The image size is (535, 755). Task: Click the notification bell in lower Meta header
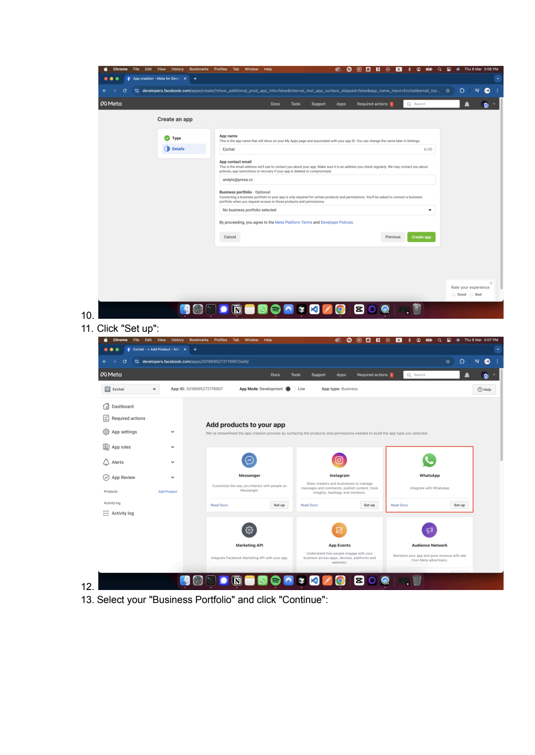coord(467,375)
